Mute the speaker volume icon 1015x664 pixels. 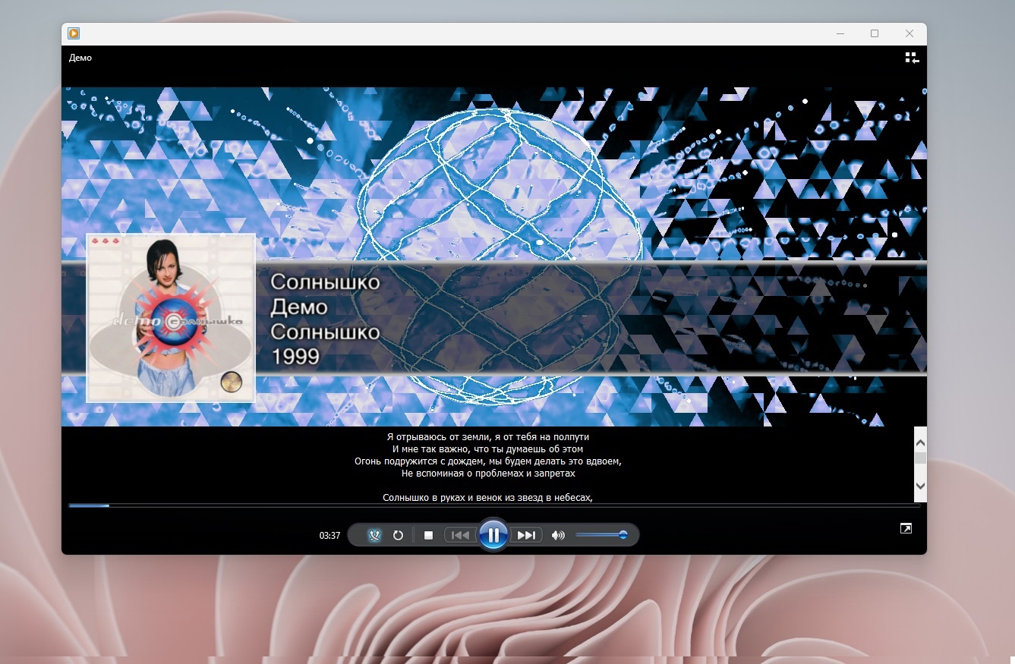pos(558,535)
